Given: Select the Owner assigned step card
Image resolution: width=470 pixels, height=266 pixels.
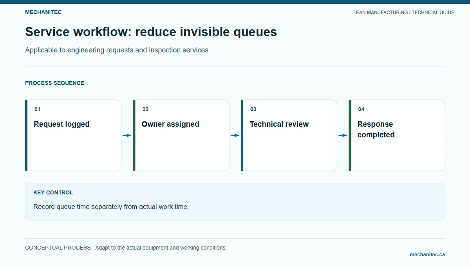Looking at the screenshot, I should [181, 135].
